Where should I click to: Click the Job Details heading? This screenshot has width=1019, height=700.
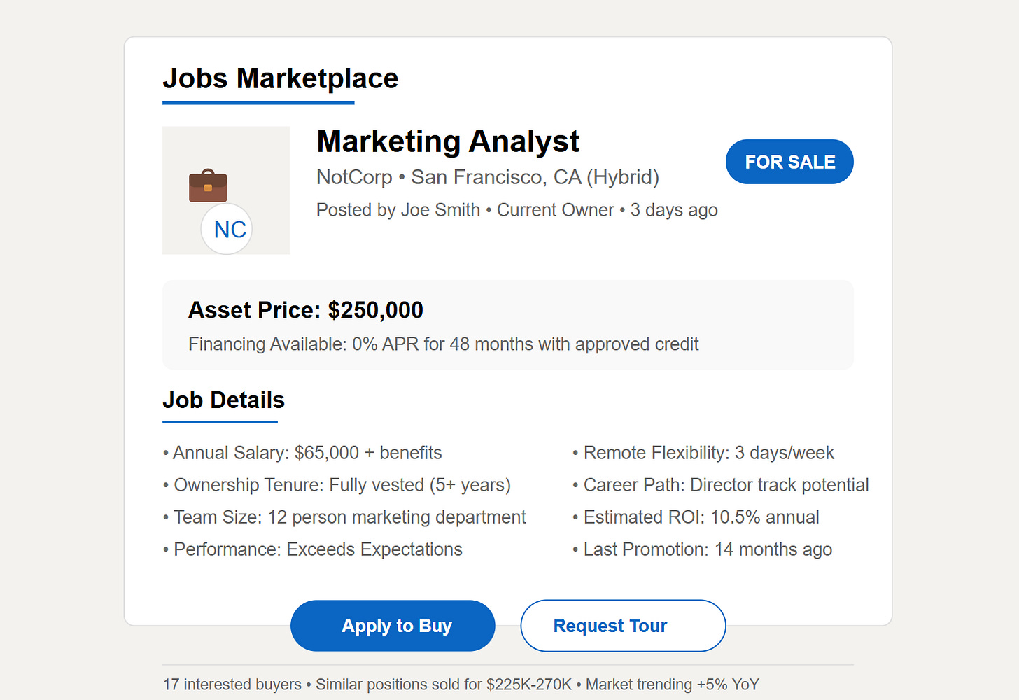pos(224,400)
